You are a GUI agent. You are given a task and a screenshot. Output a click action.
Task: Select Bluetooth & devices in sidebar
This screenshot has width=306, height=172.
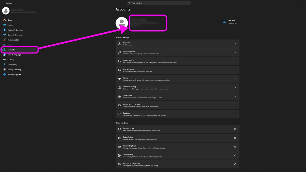click(15, 30)
